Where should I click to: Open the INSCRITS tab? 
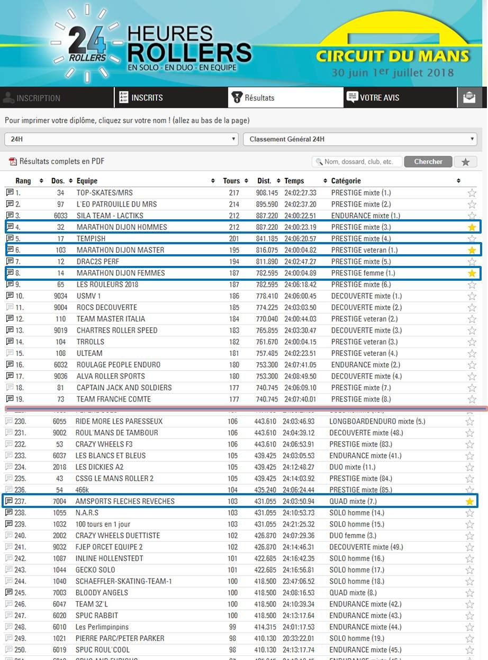171,97
